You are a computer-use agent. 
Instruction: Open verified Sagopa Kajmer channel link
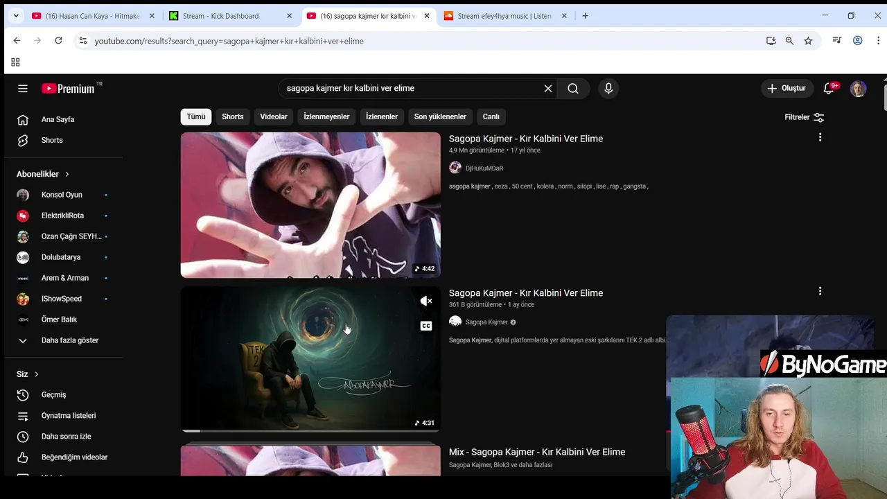click(x=486, y=322)
